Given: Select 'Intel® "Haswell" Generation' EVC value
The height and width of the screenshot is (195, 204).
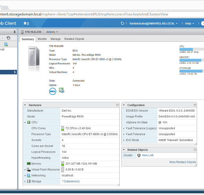Looking at the screenshot, I should 176,140.
